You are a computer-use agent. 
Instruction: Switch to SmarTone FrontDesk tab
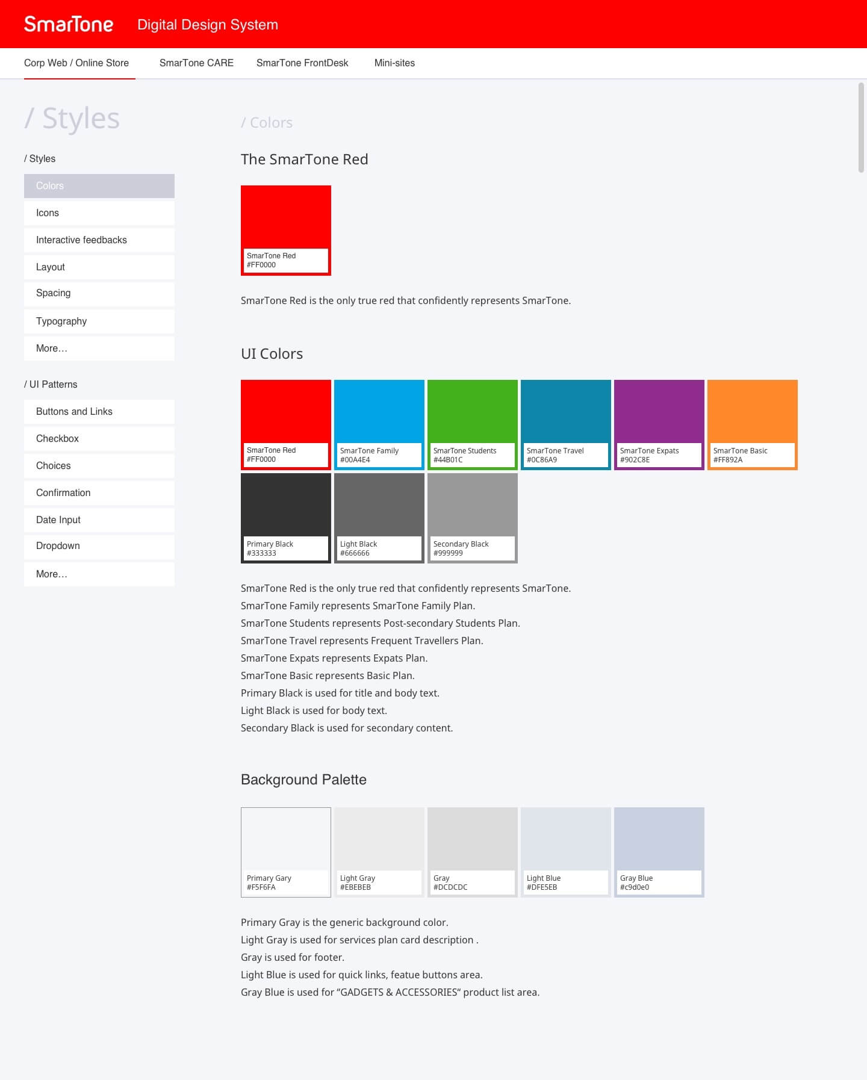click(302, 63)
